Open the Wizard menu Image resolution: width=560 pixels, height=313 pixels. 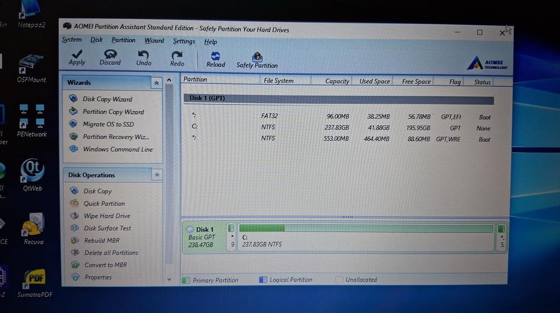point(155,41)
